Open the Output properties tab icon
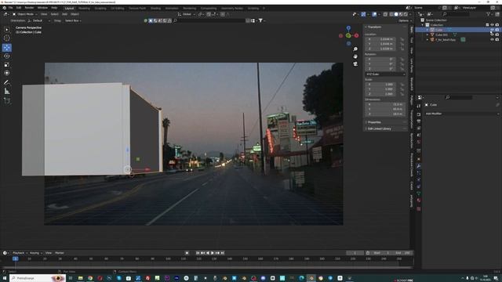Viewport: 502px width, 282px height. [x=419, y=121]
